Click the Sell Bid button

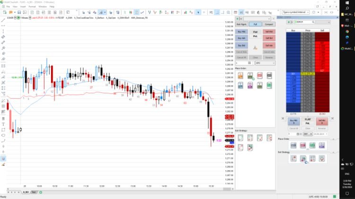pos(269,38)
